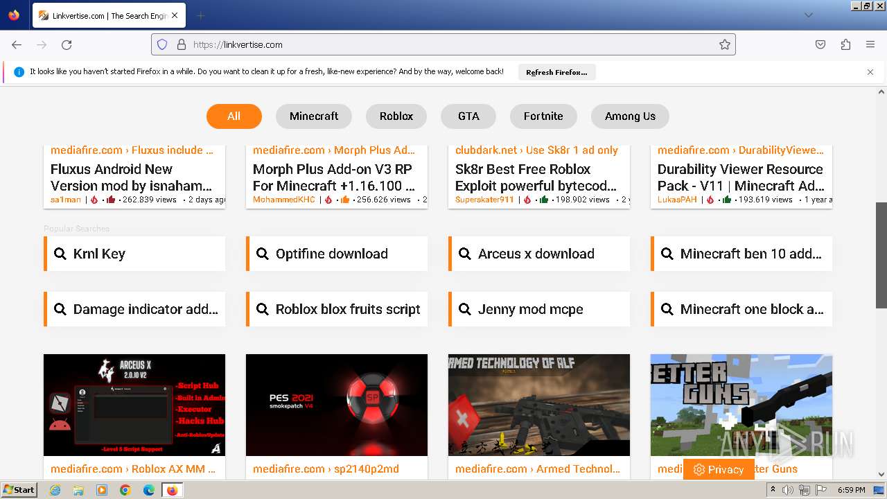Click the address bar URL field
Screen dimensions: 887x499
(x=443, y=44)
